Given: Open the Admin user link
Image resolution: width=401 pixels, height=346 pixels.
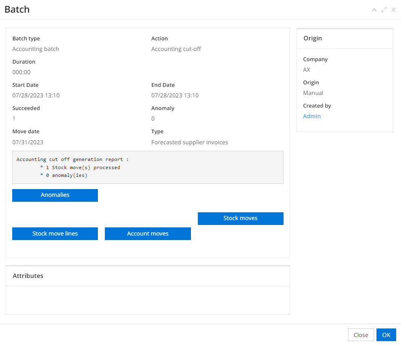Looking at the screenshot, I should pos(312,116).
